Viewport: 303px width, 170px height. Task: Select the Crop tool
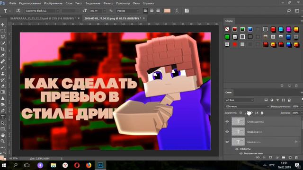(3, 49)
